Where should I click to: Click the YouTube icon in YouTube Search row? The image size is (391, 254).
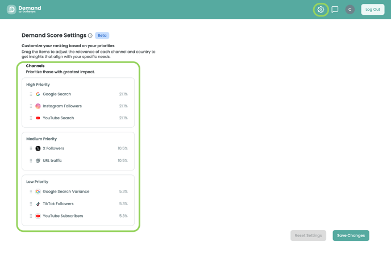(x=38, y=118)
